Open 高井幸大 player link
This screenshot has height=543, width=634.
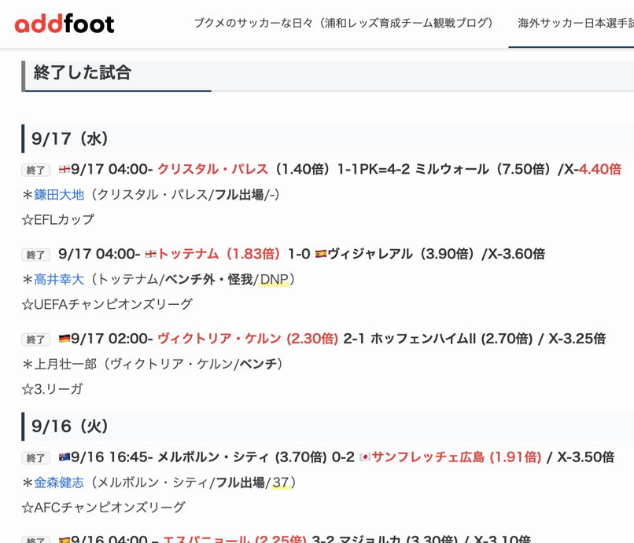(x=59, y=279)
